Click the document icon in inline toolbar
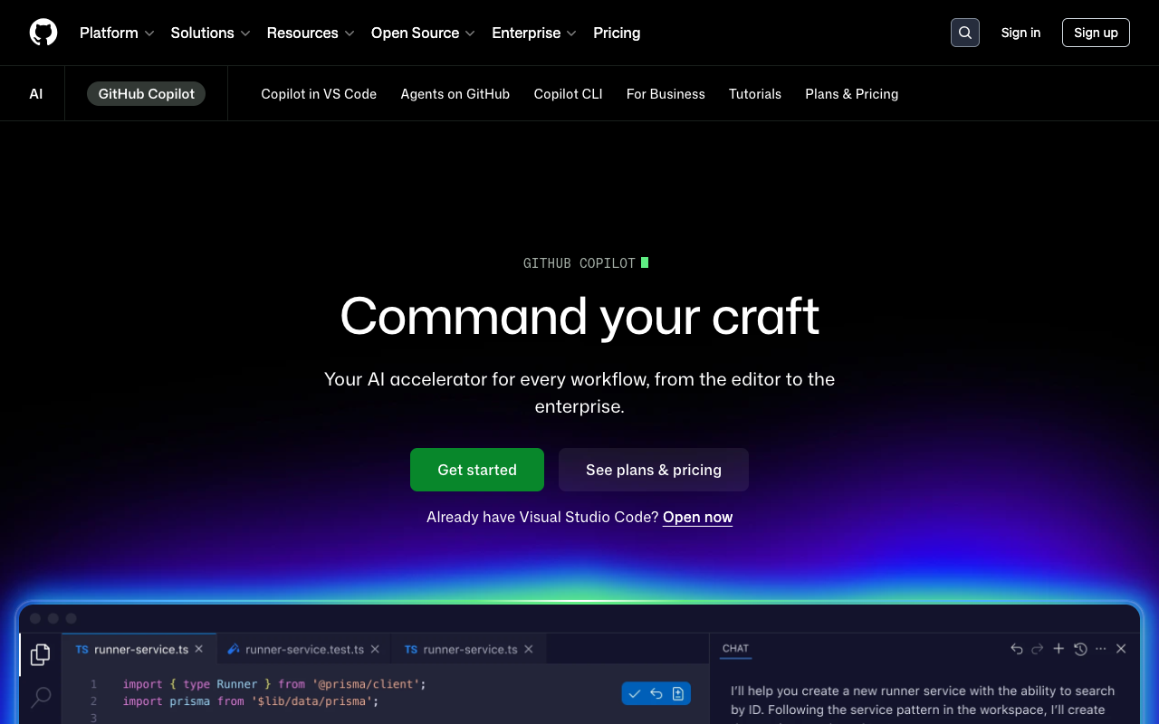Viewport: 1159px width, 724px height. 678,693
